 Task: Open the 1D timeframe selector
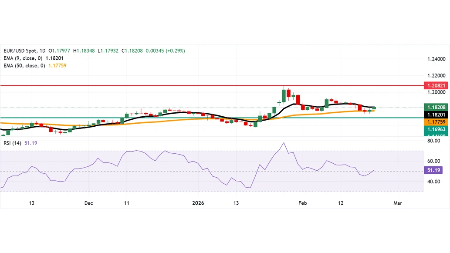[x=43, y=51]
